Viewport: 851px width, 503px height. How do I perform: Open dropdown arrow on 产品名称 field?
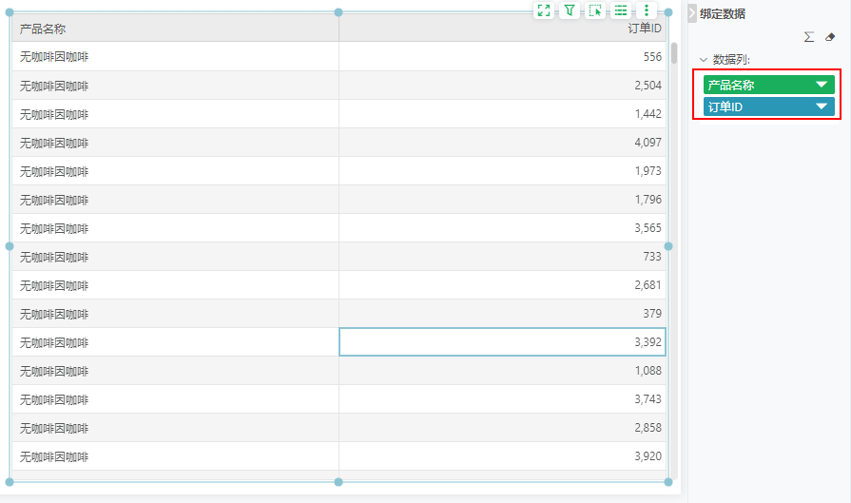click(822, 85)
